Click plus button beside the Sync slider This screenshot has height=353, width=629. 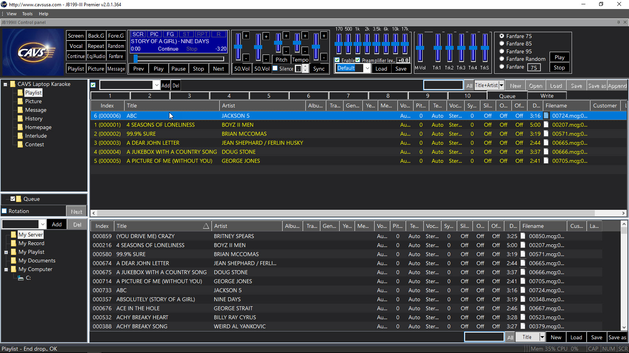pos(324,36)
